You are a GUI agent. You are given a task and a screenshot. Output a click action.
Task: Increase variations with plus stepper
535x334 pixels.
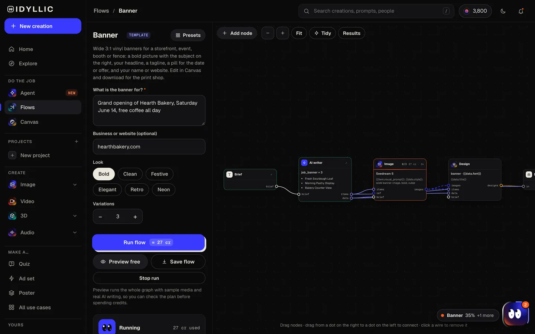(135, 217)
